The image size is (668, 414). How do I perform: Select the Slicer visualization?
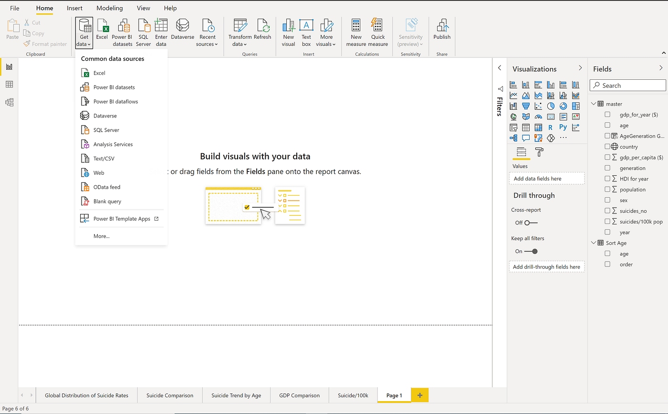coord(513,127)
